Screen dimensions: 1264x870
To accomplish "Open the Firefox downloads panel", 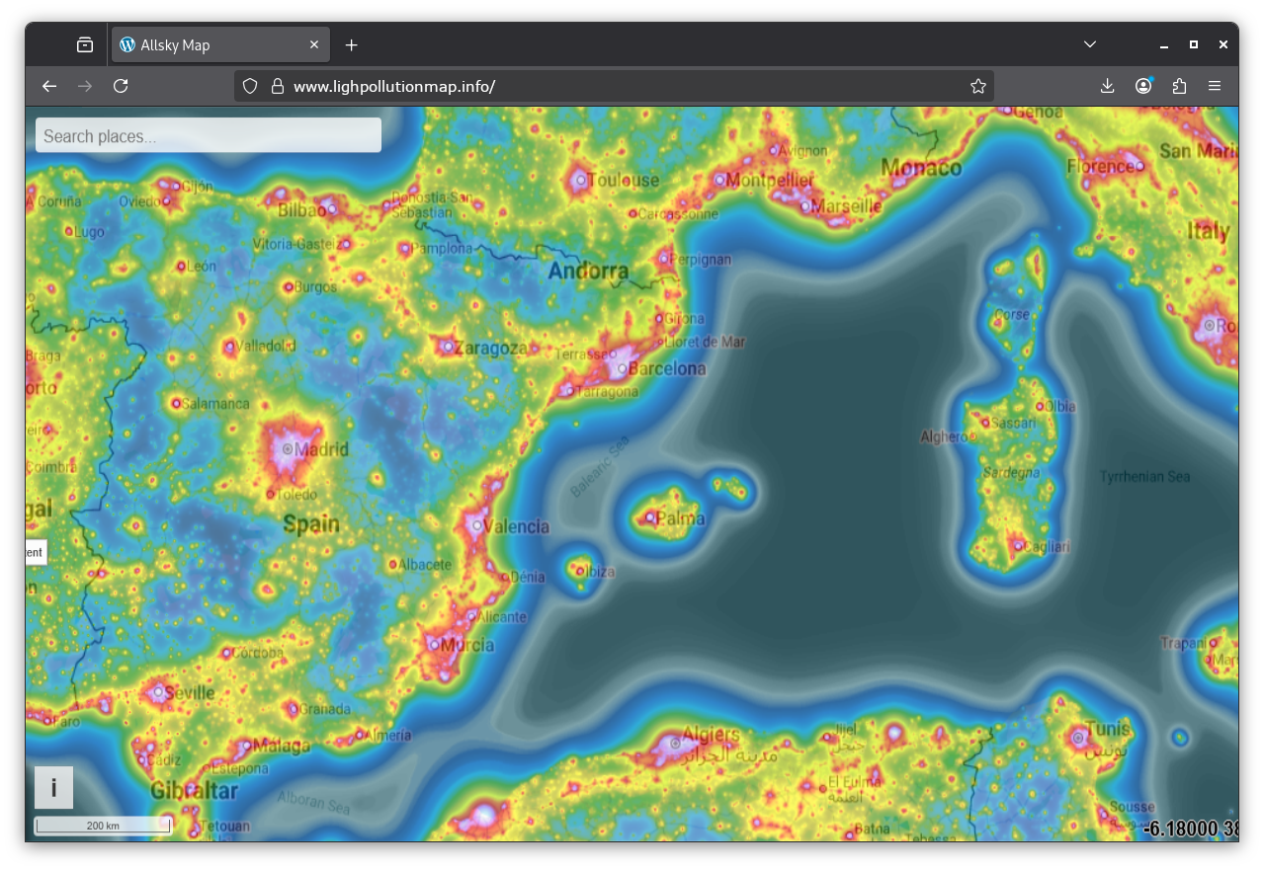I will pos(1107,86).
